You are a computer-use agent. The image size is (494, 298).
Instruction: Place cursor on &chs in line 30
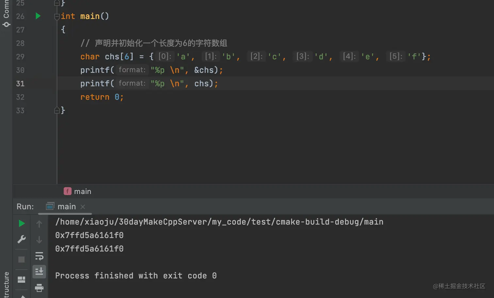[204, 70]
